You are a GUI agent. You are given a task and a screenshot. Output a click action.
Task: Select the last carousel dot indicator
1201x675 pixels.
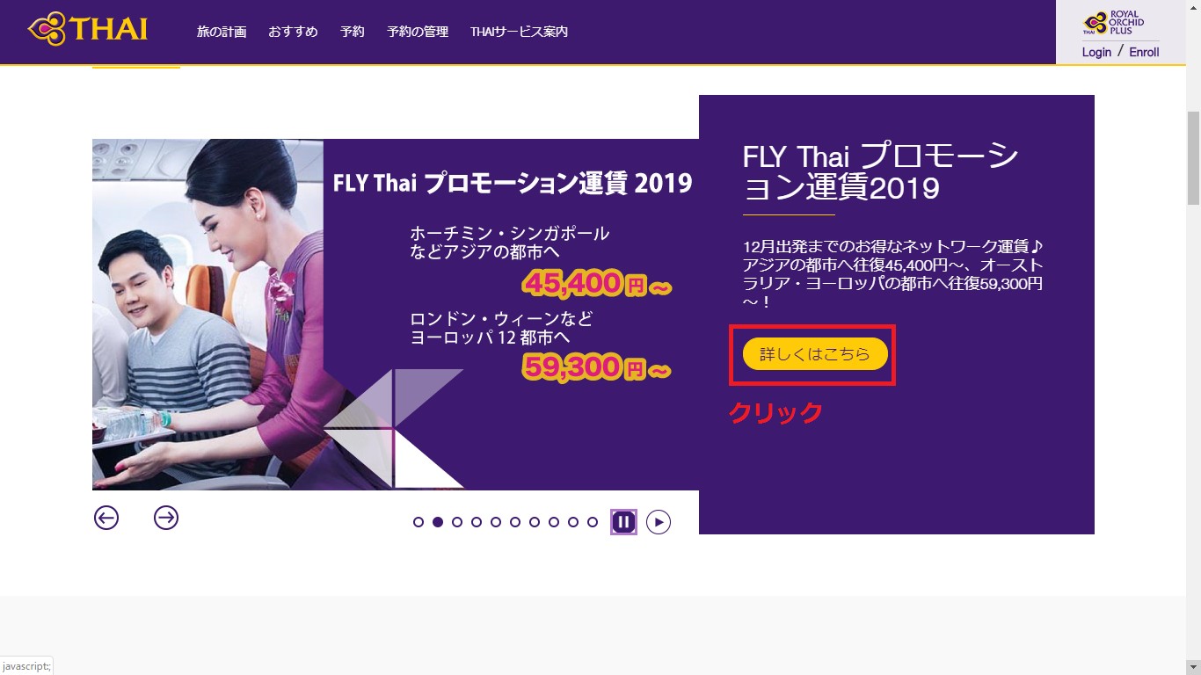(593, 522)
